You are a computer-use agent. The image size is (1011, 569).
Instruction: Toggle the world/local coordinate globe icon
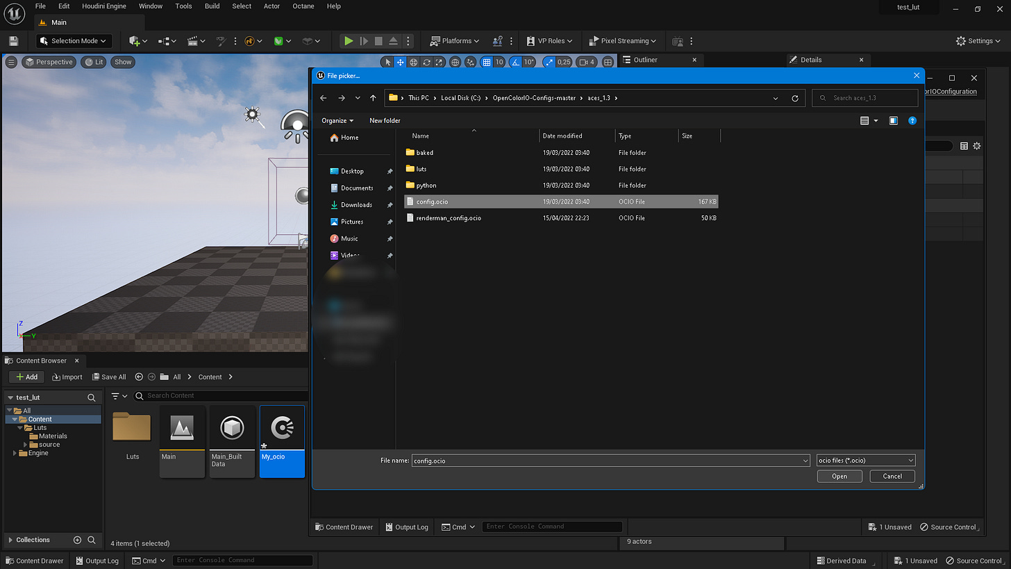pos(456,62)
